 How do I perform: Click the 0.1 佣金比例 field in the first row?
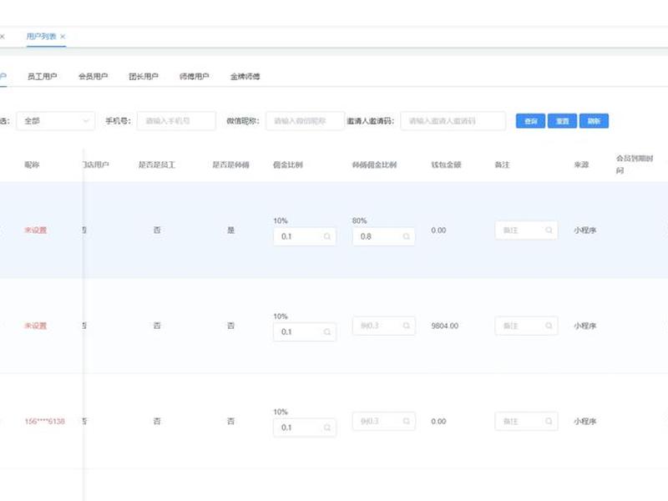point(305,236)
